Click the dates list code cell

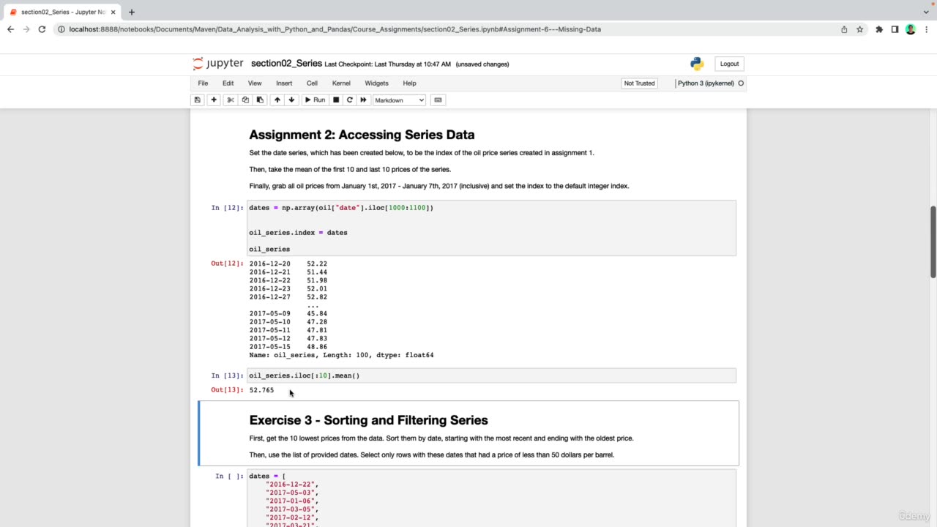pos(491,498)
